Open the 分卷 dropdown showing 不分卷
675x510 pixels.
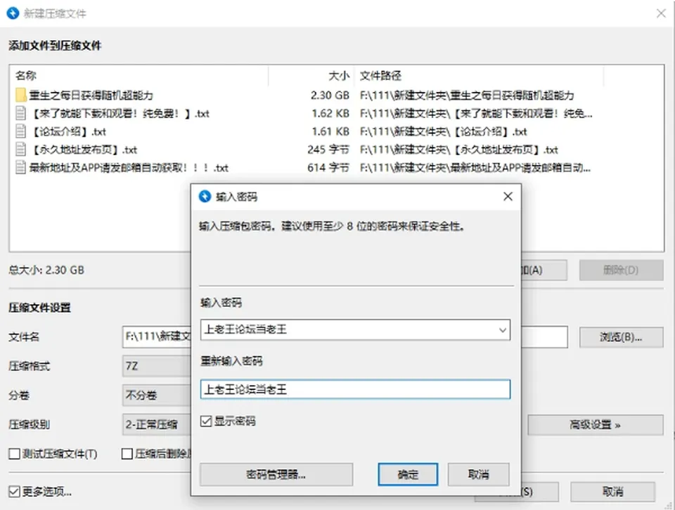click(x=157, y=395)
